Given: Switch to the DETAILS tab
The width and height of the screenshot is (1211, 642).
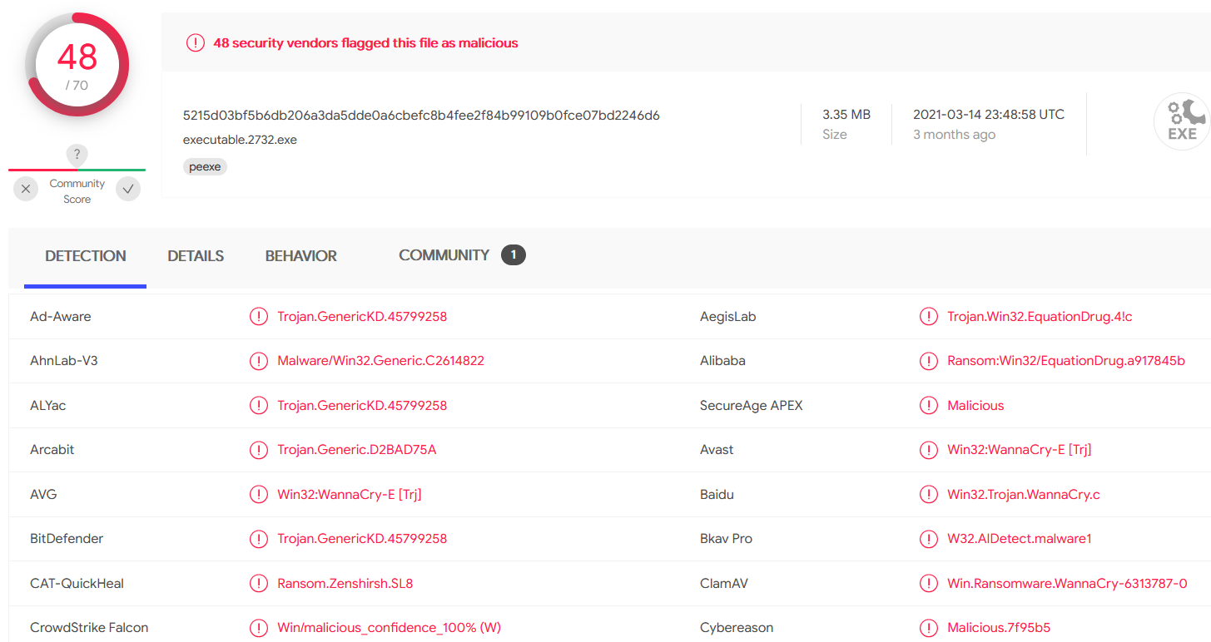Looking at the screenshot, I should [x=196, y=256].
